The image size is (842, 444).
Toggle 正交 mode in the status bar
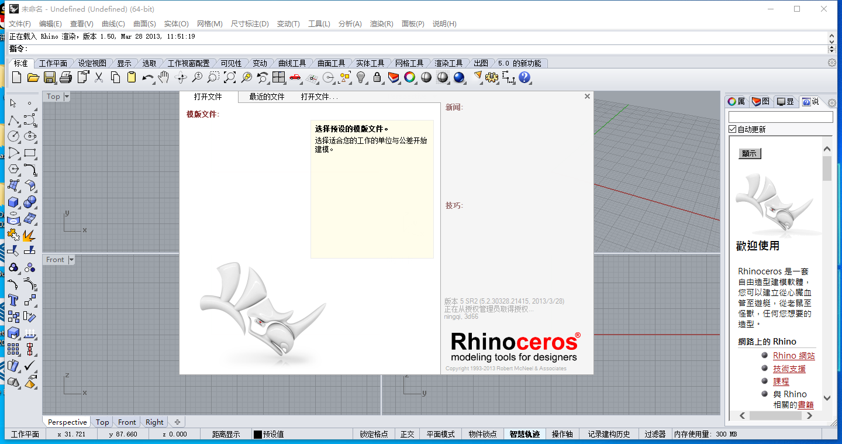point(407,434)
